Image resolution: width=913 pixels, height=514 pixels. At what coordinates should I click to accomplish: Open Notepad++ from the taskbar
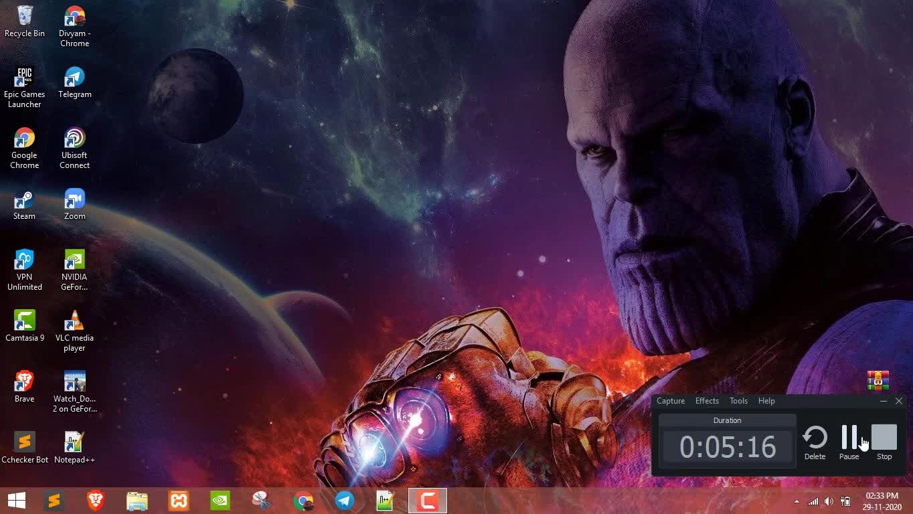pos(386,501)
